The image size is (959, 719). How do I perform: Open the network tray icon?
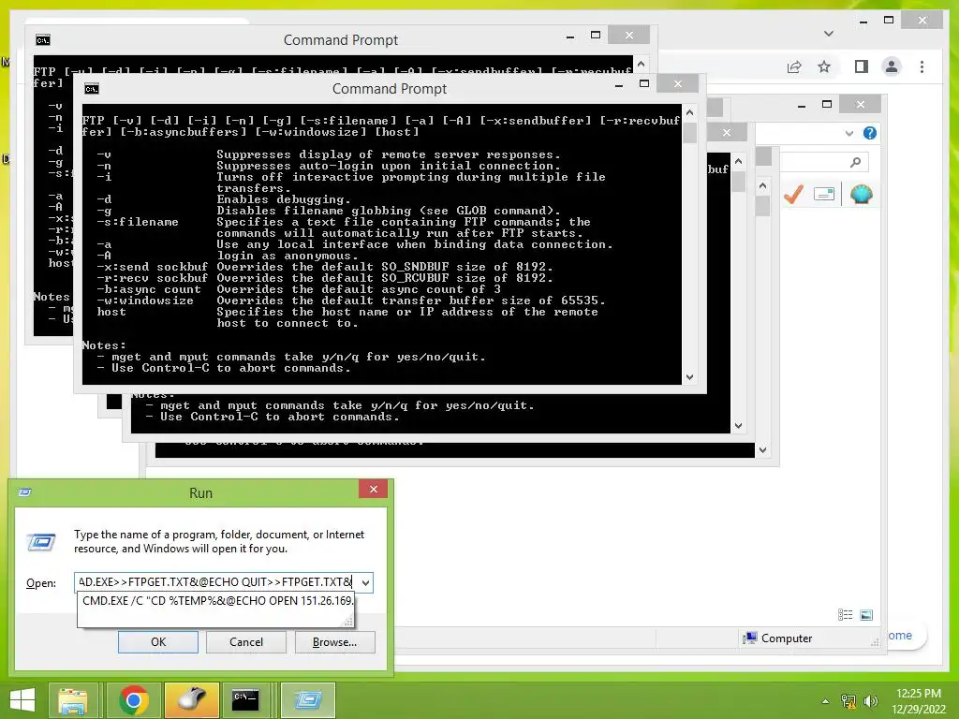point(848,701)
